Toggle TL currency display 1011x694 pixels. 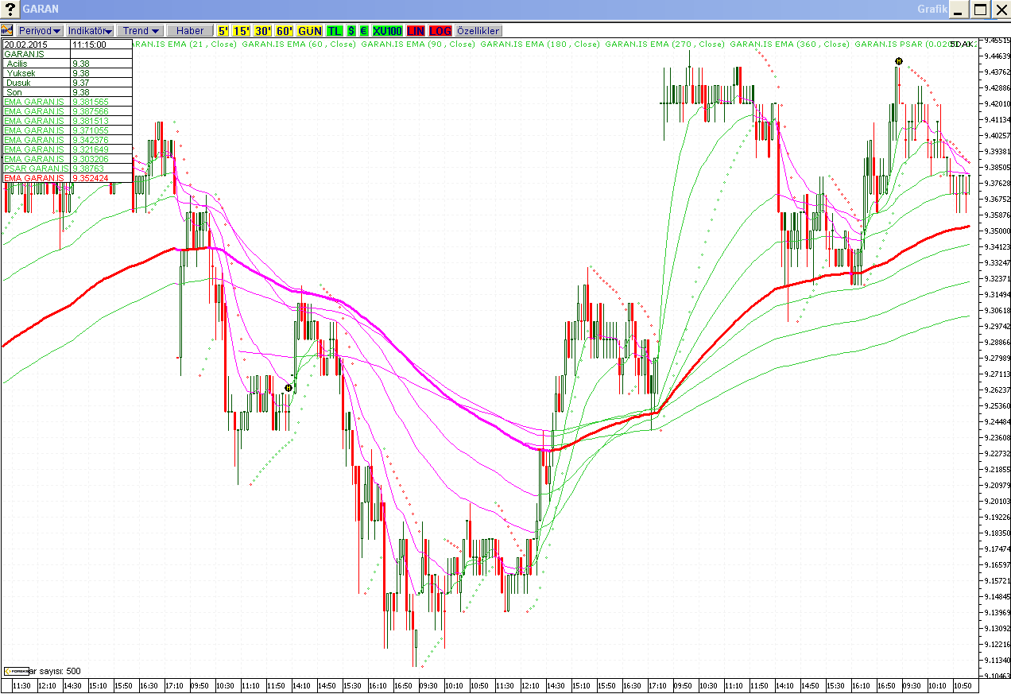click(335, 30)
